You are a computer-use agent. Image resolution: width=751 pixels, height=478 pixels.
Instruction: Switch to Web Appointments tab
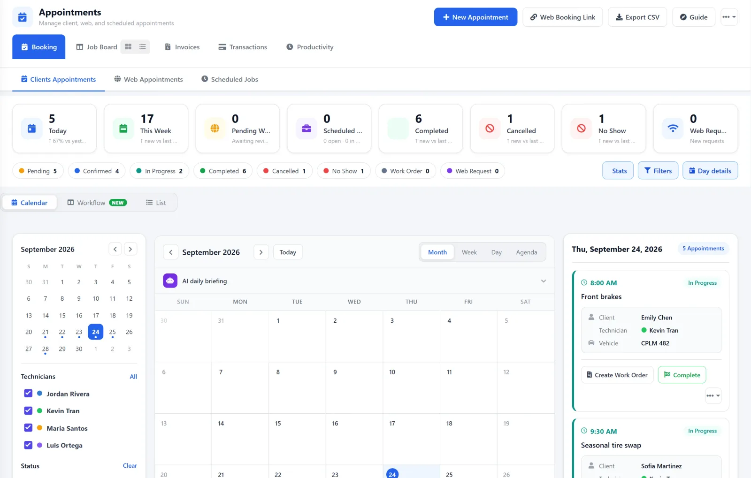tap(149, 79)
